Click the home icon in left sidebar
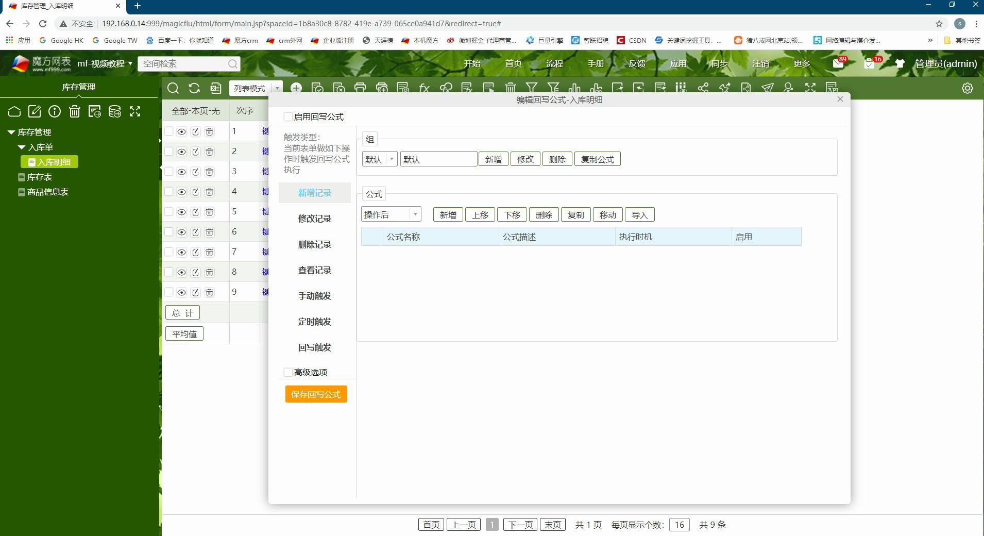This screenshot has width=984, height=536. coord(14,111)
